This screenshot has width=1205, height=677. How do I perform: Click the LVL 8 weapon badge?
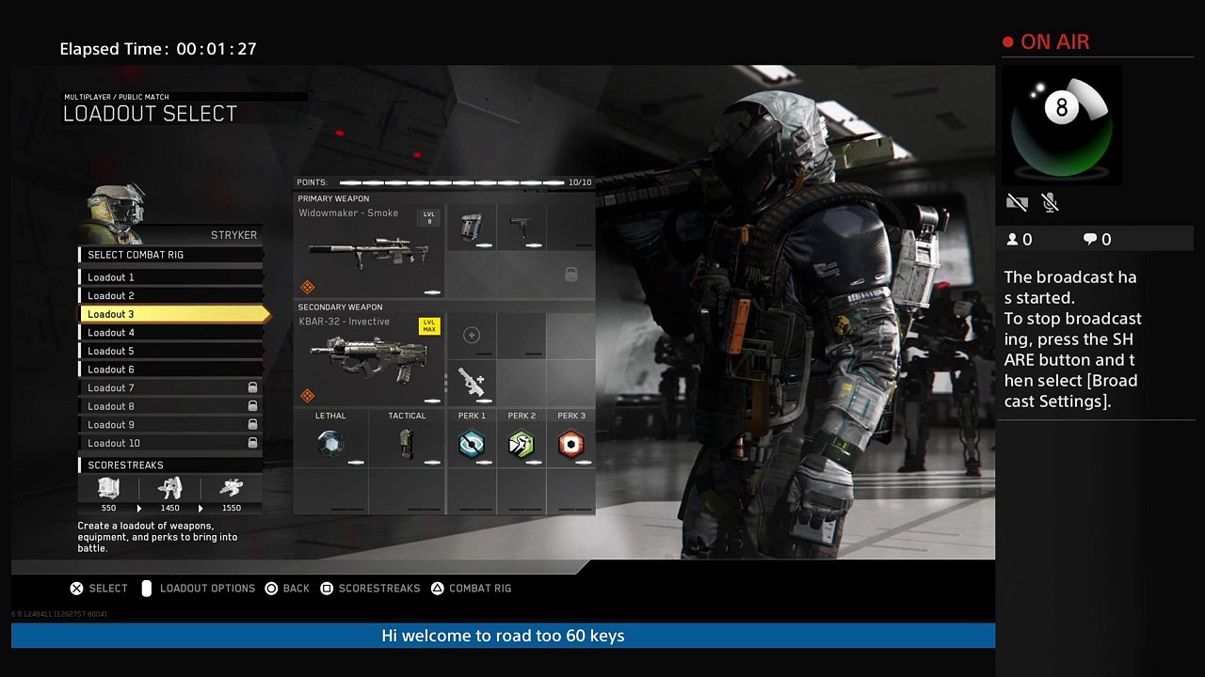pos(429,217)
